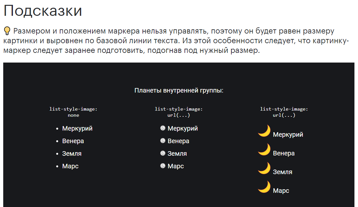Click the crescent moon marker beside Меркурий

click(x=264, y=131)
